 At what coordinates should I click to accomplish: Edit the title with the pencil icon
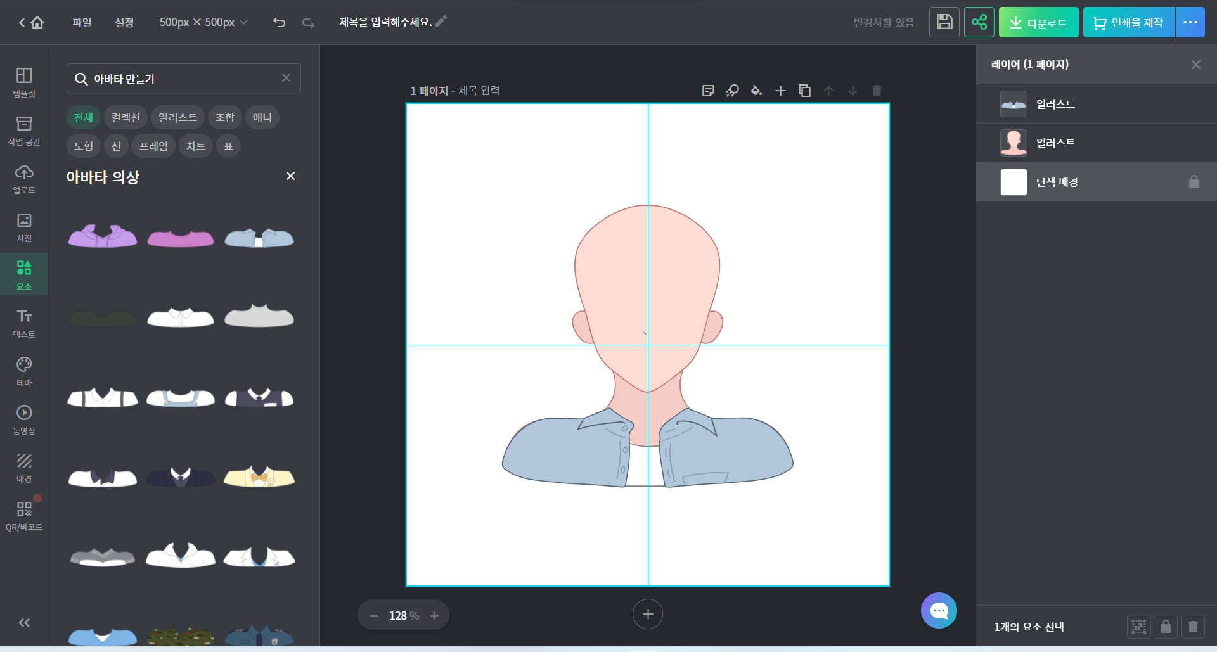[441, 21]
